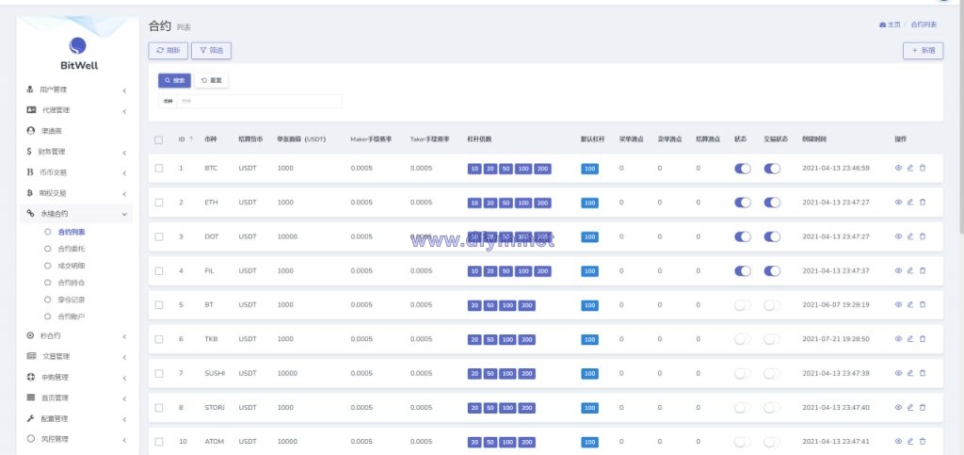
Task: Expand the 期权交易 sidebar menu
Action: (x=76, y=193)
